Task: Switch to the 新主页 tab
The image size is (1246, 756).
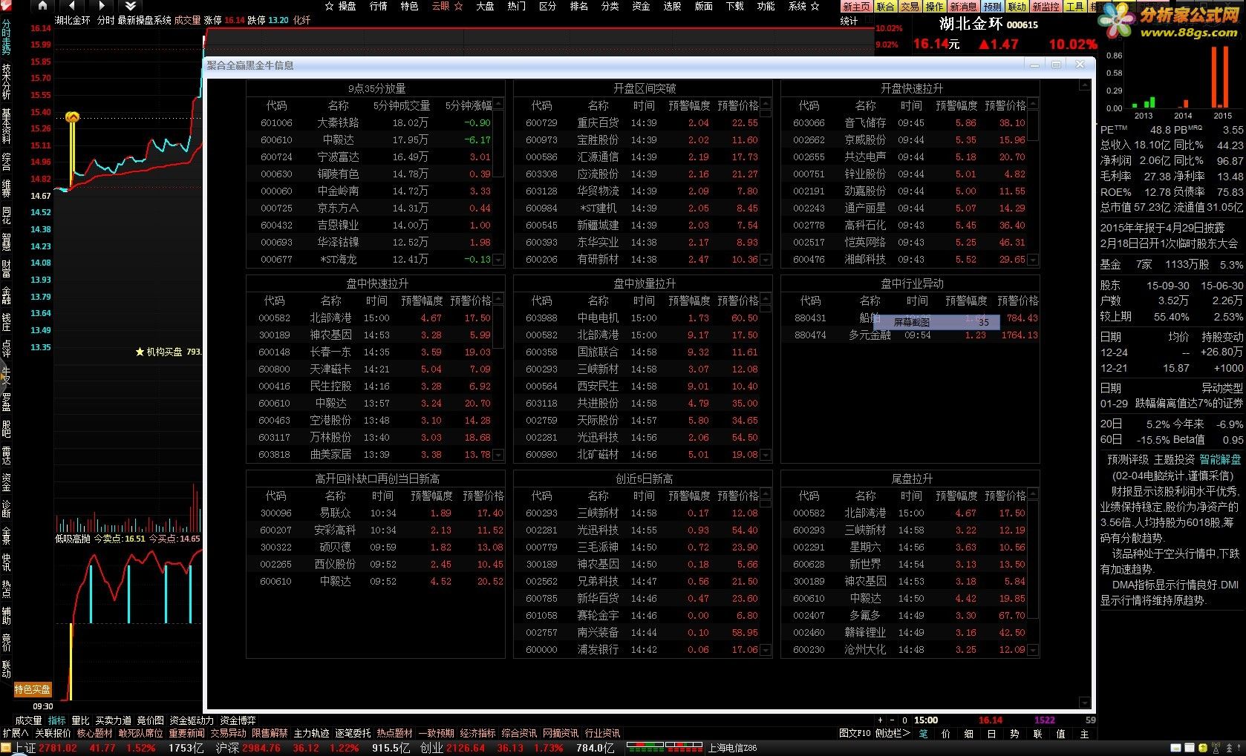Action: [x=856, y=7]
